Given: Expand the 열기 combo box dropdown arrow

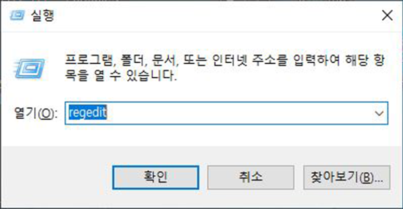Looking at the screenshot, I should click(x=379, y=113).
